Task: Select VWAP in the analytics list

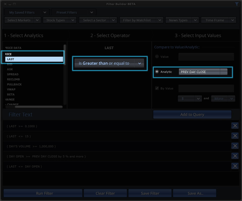Action: coord(11,89)
